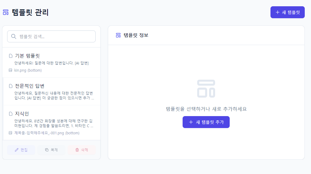The image size is (311, 174).
Task: Click the kin.png (bottom) attachment label
Action: pos(28,70)
